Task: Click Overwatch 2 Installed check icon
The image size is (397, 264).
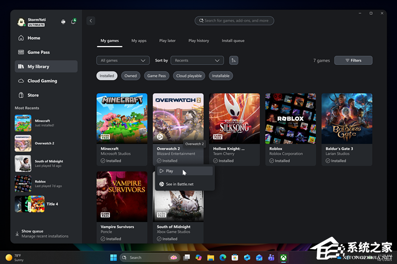Action: pyautogui.click(x=159, y=160)
